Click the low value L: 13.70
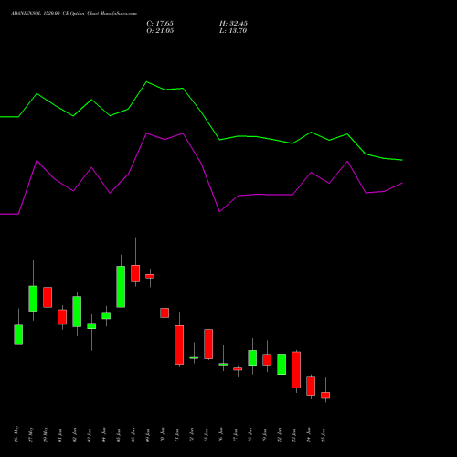This screenshot has height=457, width=457. coord(233,31)
